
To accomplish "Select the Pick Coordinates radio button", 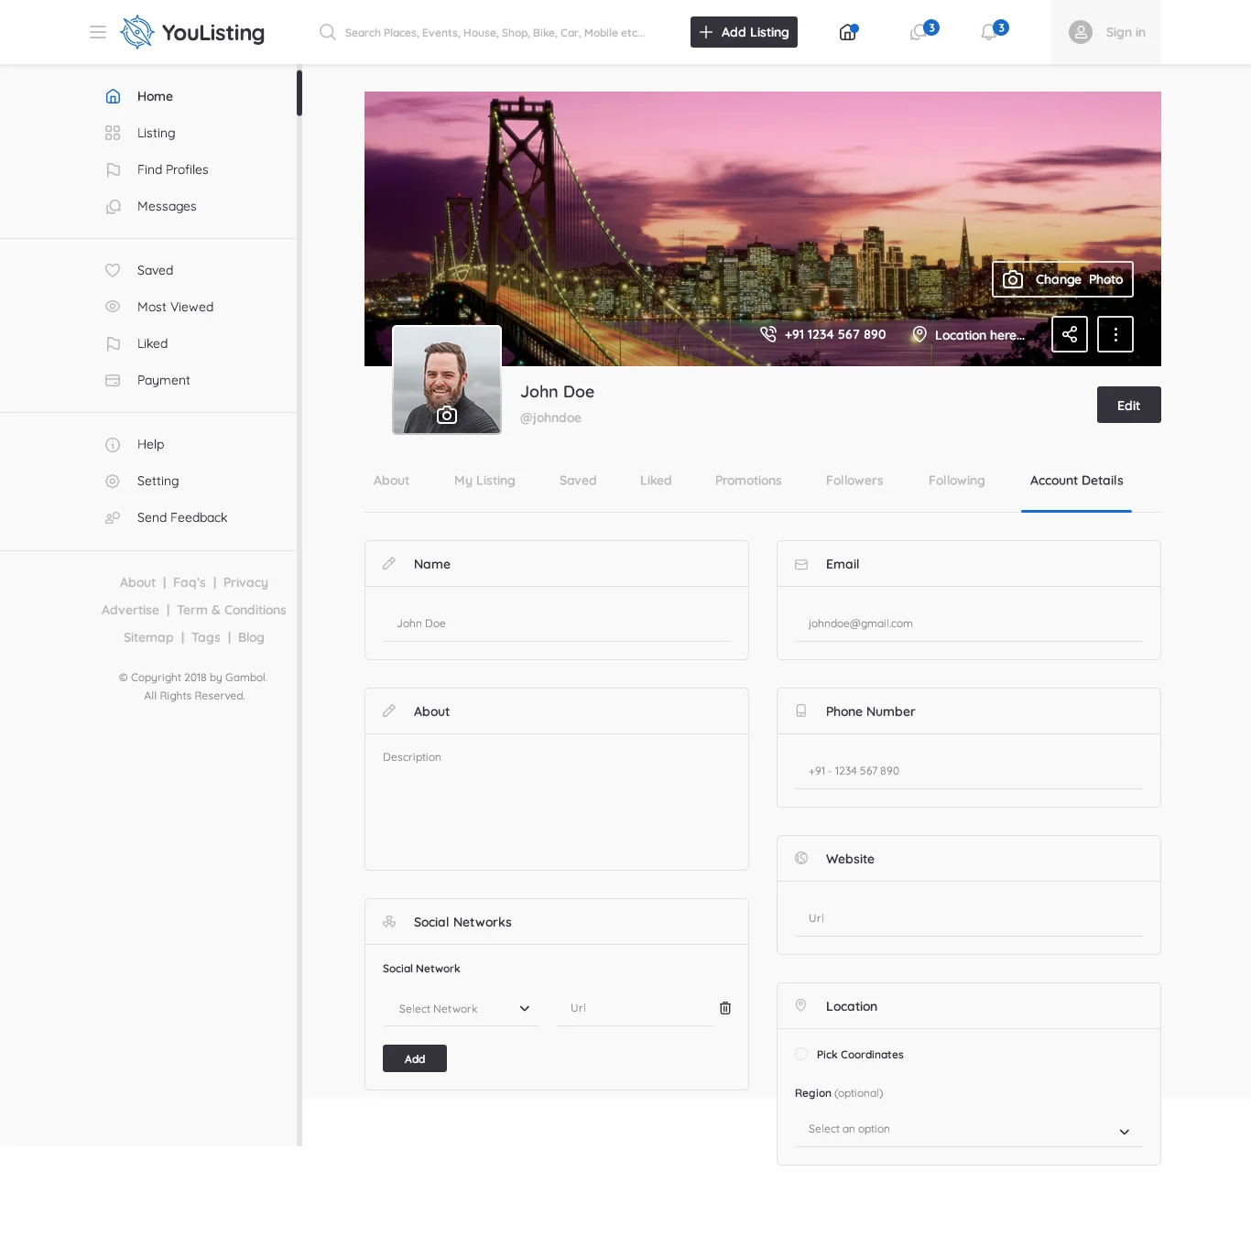I will [801, 1055].
